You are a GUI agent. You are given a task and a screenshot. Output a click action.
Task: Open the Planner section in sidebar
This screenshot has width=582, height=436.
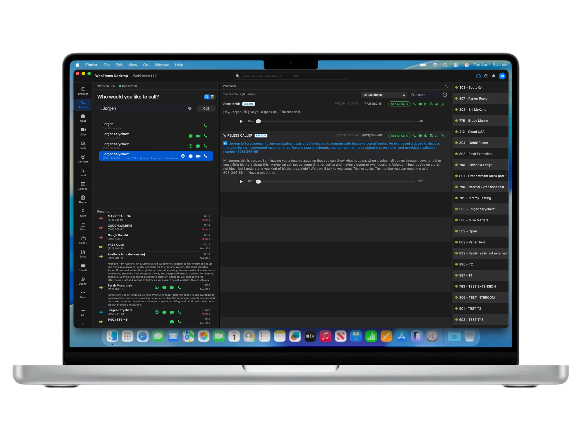pyautogui.click(x=83, y=199)
